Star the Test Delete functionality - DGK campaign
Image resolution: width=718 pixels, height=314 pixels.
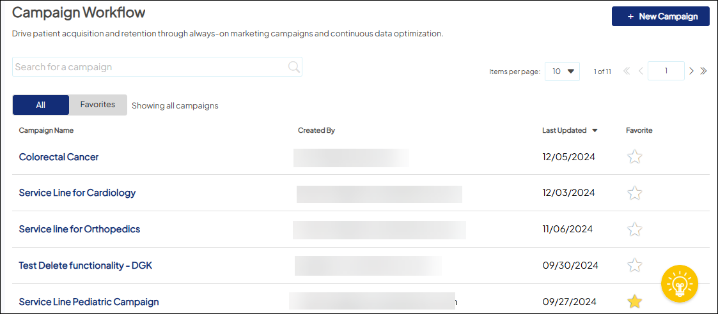pyautogui.click(x=634, y=265)
